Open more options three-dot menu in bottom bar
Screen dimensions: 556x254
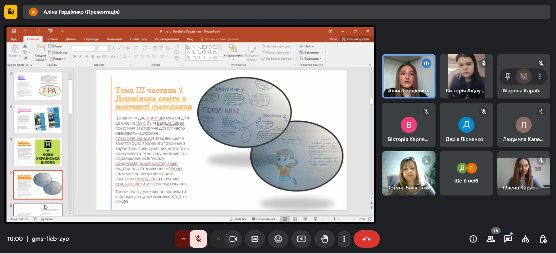[x=344, y=239]
